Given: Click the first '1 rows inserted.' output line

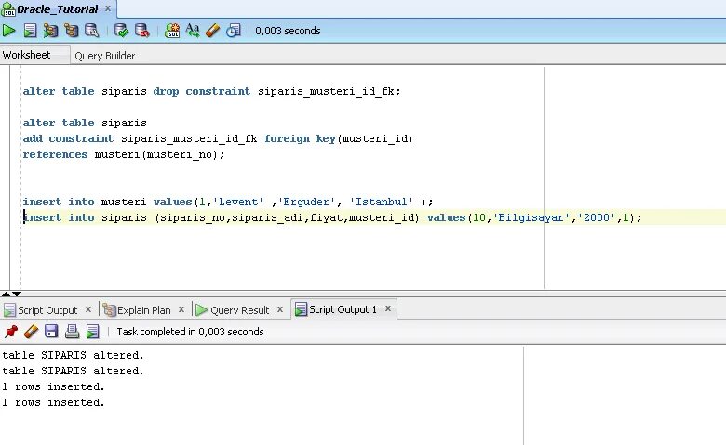Looking at the screenshot, I should [53, 386].
